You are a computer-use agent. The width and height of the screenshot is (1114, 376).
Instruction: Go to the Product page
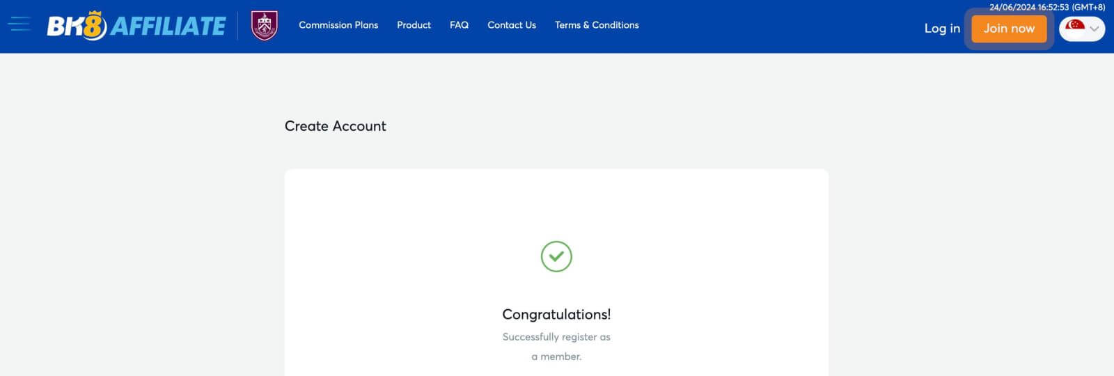click(414, 25)
